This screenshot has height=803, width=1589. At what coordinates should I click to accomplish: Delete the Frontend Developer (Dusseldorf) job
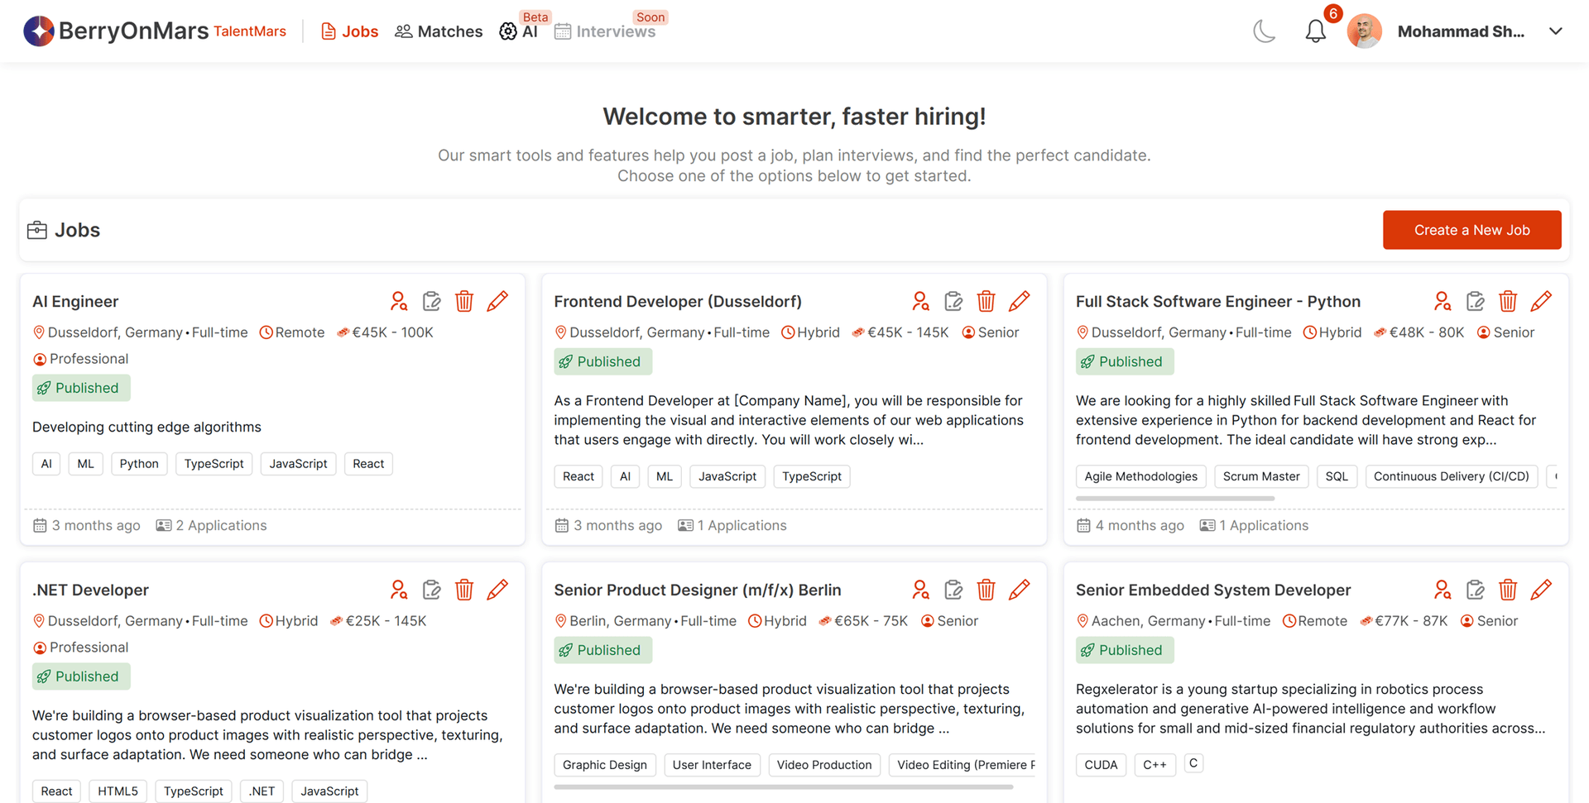986,301
